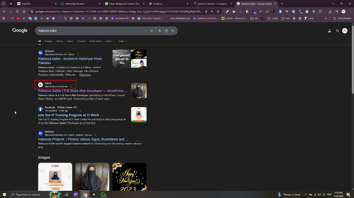Expand the More search filters dropdown
The image size is (354, 198).
pyautogui.click(x=110, y=41)
